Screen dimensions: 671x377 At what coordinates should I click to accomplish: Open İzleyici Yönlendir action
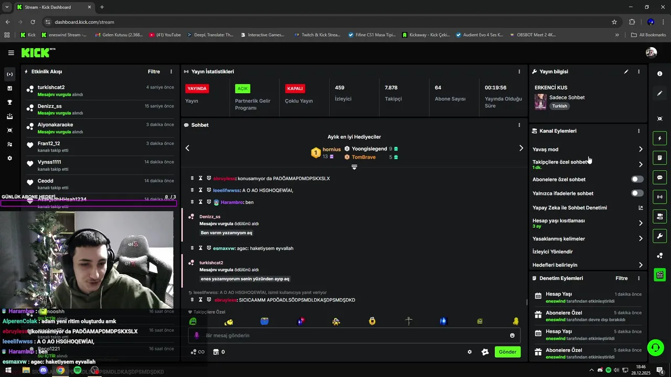click(x=553, y=252)
